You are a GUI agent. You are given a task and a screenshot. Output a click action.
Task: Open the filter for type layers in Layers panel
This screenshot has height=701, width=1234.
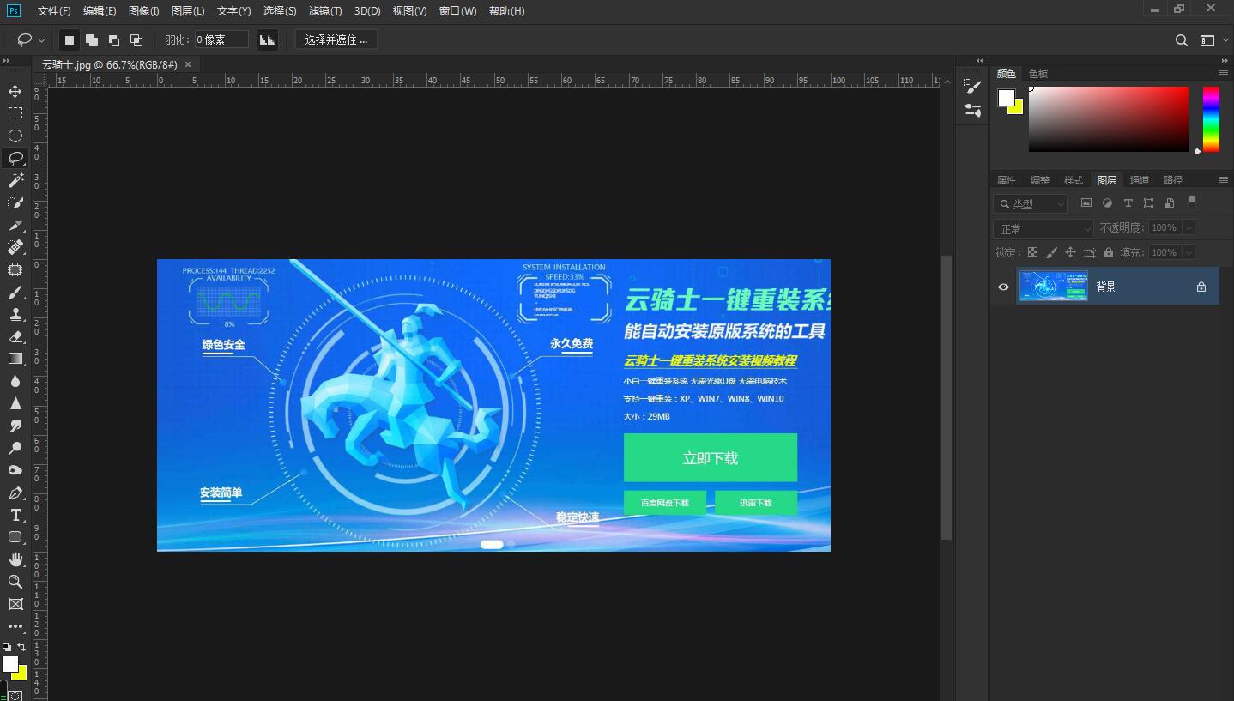[1129, 203]
